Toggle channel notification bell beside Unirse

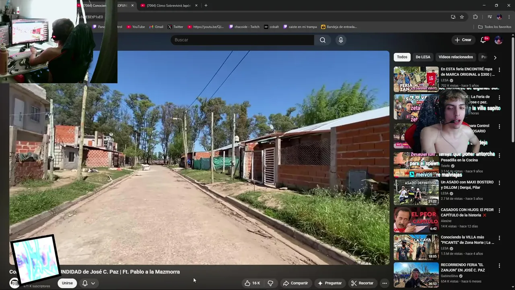(x=85, y=283)
